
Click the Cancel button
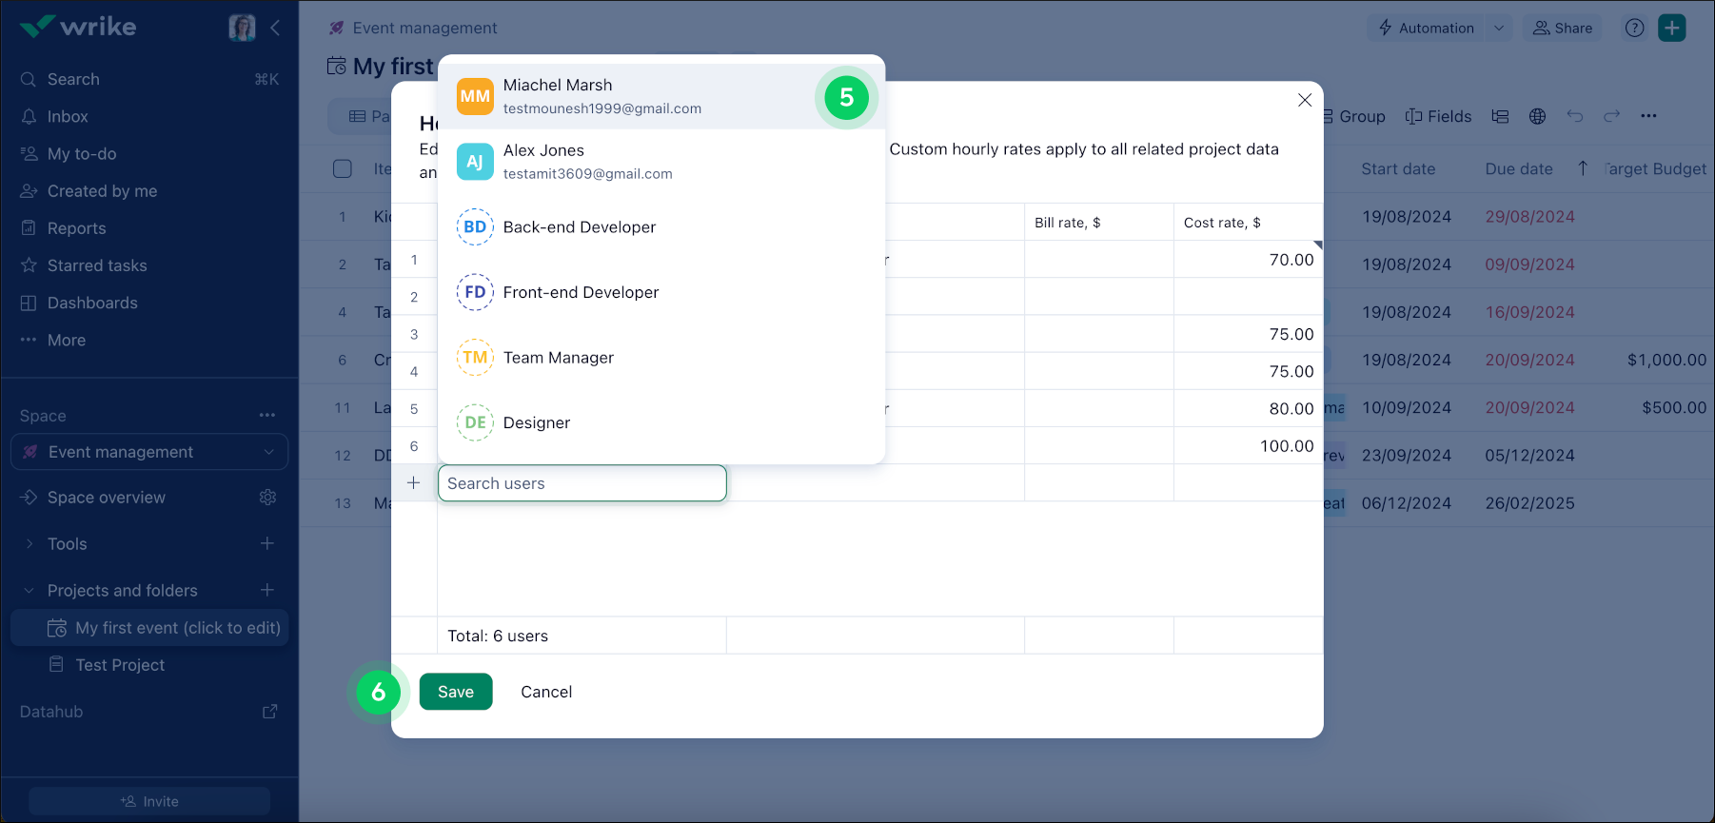[546, 692]
